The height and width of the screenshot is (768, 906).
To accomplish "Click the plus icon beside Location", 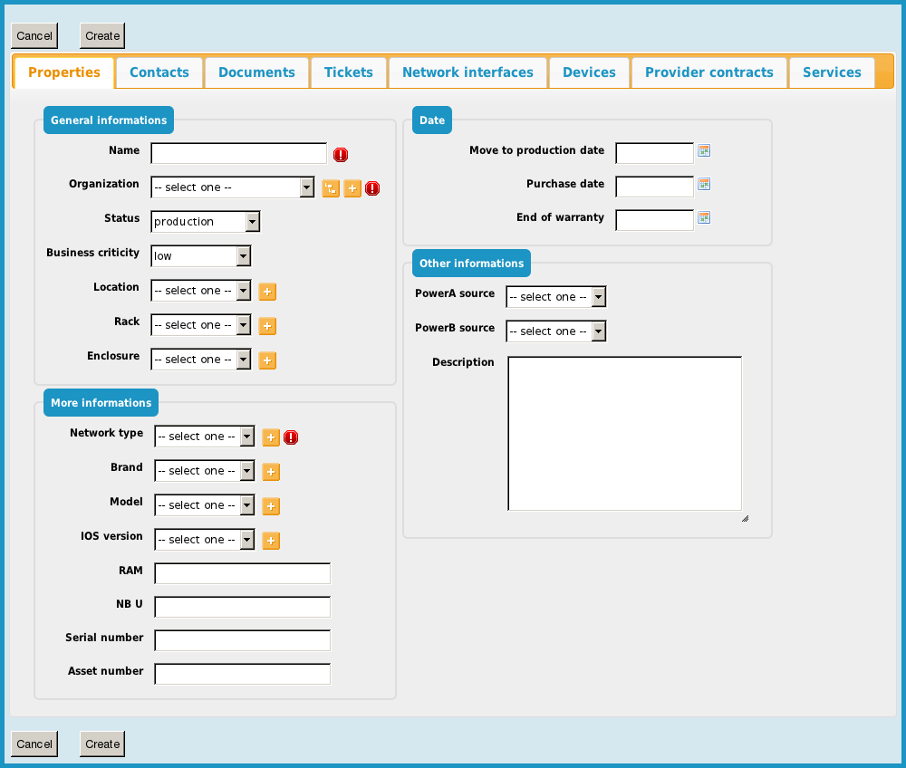I will pos(267,292).
